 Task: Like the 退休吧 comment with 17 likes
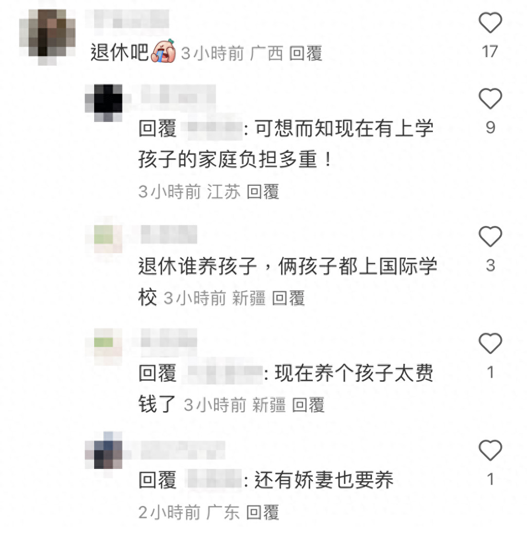click(x=490, y=23)
